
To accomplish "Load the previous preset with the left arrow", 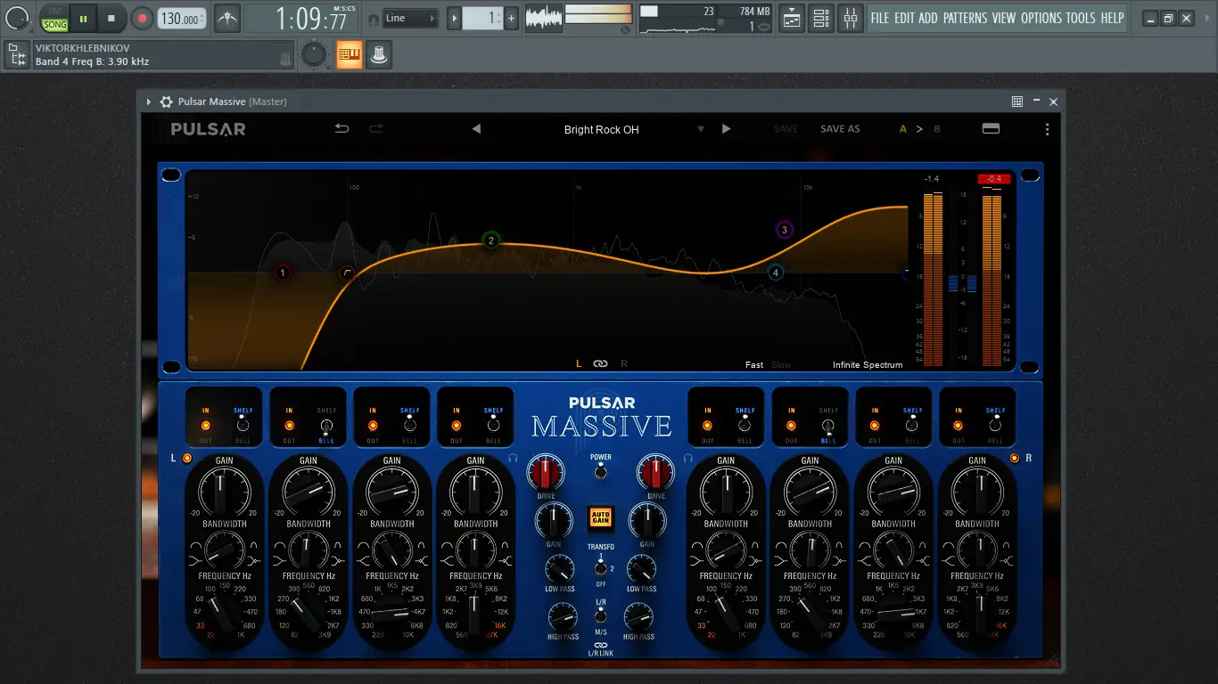I will [x=476, y=129].
